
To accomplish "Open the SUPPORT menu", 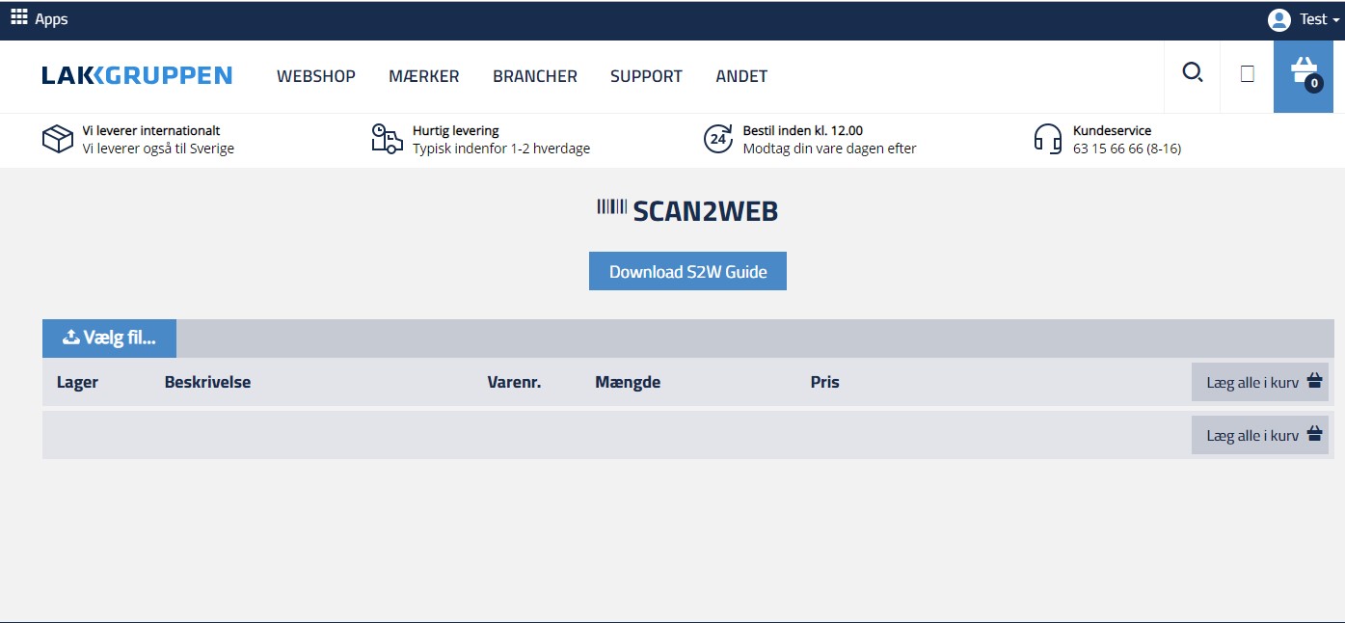I will coord(646,76).
